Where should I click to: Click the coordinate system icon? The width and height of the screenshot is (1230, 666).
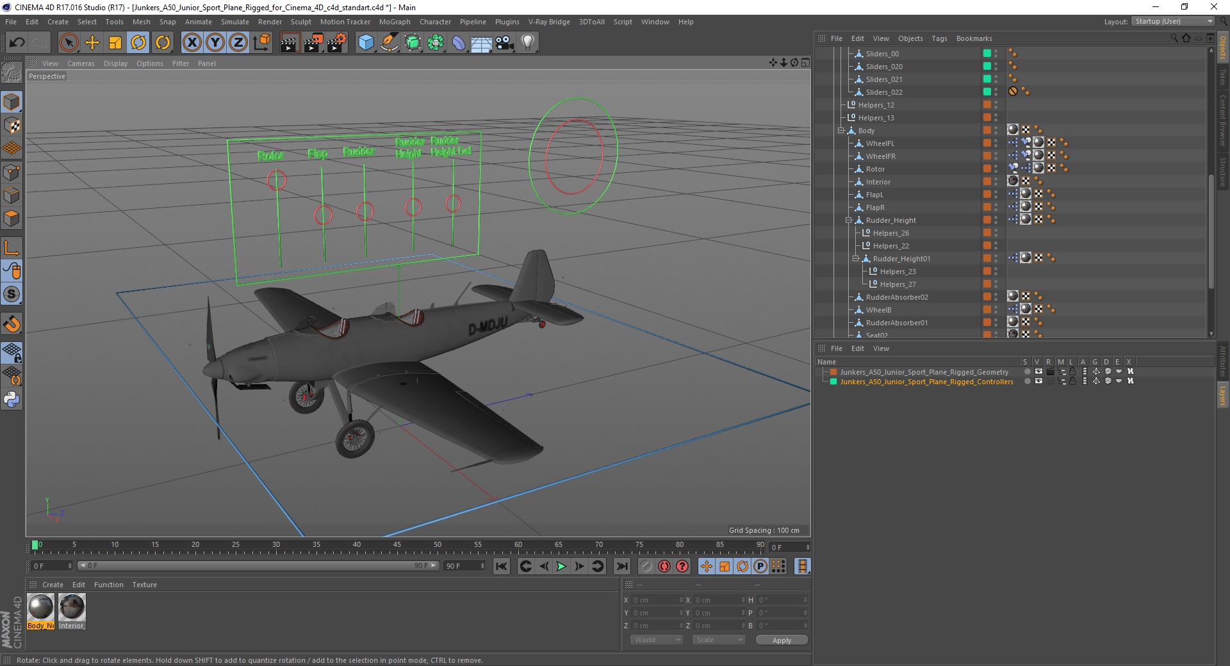coord(262,43)
